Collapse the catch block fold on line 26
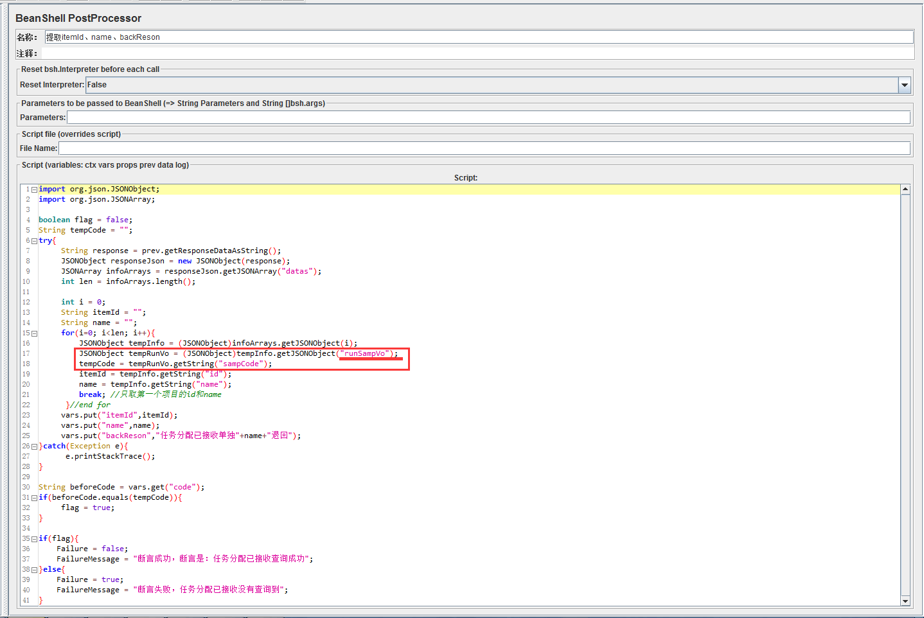Image resolution: width=924 pixels, height=618 pixels. click(x=33, y=445)
